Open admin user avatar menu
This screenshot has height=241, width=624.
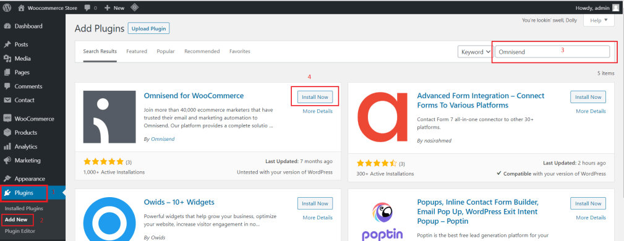616,7
